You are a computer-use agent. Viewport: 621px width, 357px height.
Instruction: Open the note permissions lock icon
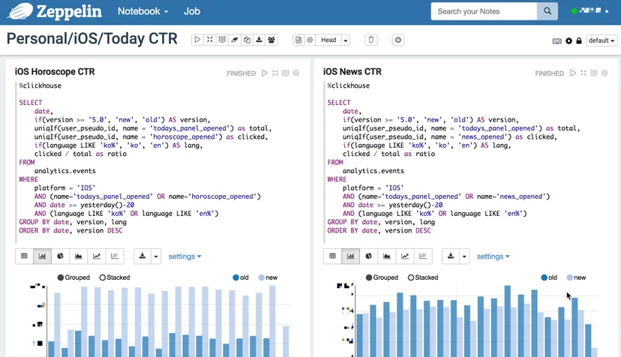pyautogui.click(x=579, y=40)
